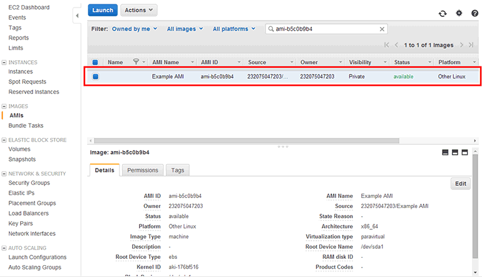Open Snapshots in the sidebar
Image resolution: width=482 pixels, height=277 pixels.
pyautogui.click(x=22, y=159)
